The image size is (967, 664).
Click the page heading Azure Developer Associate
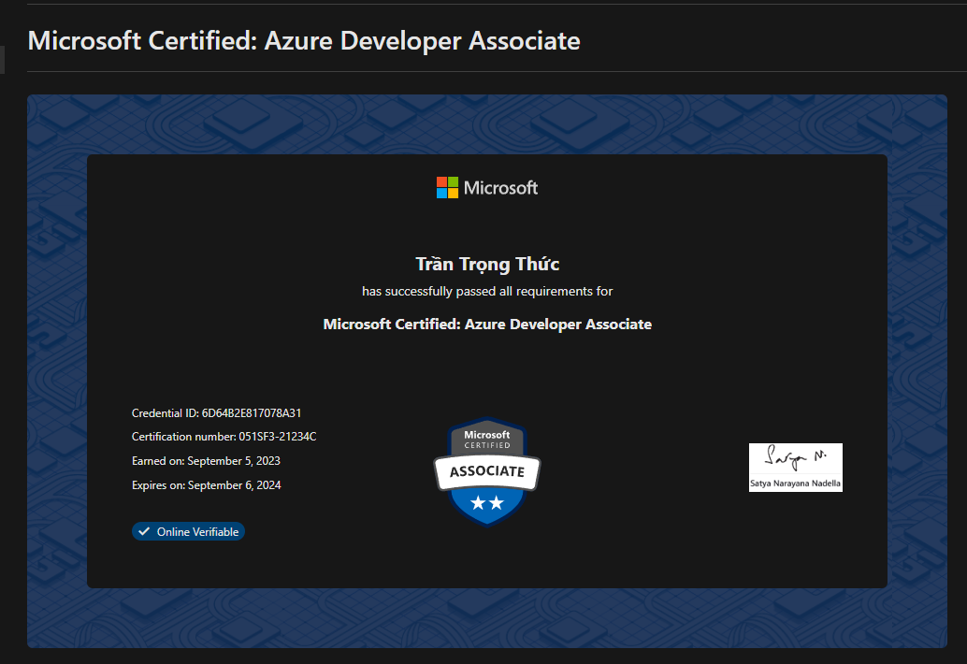point(304,41)
